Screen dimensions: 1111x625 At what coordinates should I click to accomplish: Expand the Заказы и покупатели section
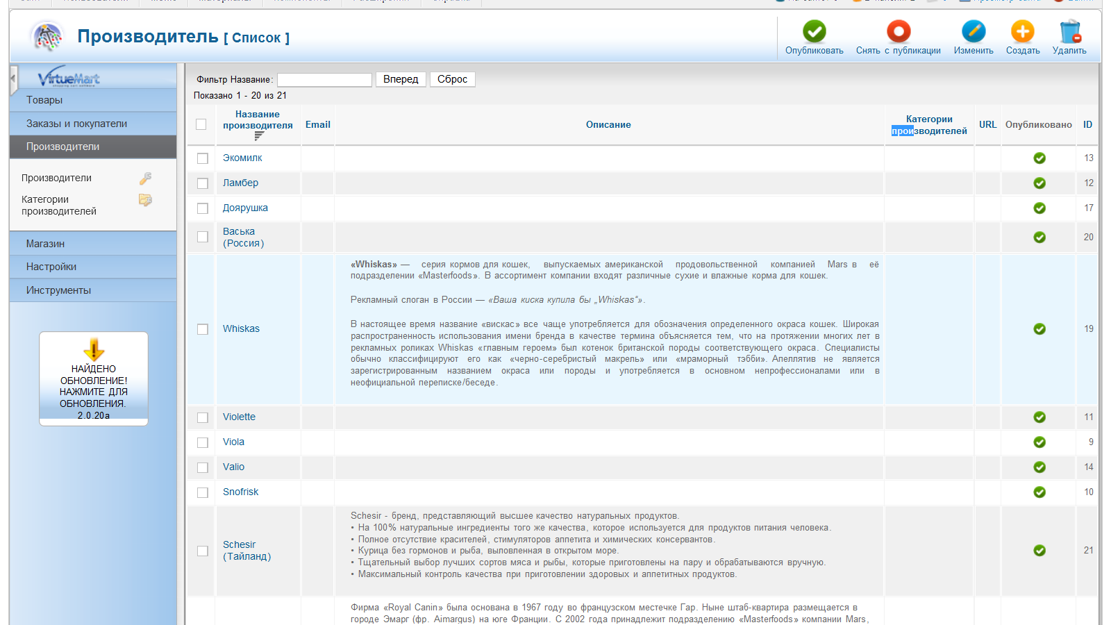point(93,124)
